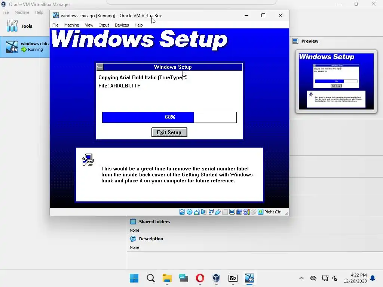This screenshot has width=383, height=287.
Task: Click the VM preview thumbnail
Action: click(336, 81)
